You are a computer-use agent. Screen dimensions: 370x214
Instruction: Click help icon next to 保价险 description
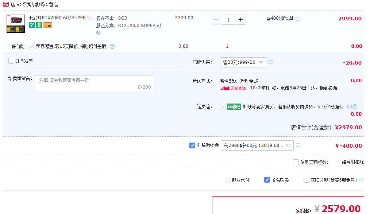[x=112, y=46]
